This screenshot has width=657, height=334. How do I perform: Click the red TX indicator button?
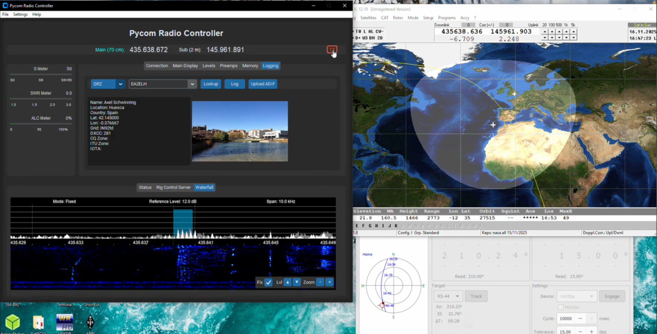[332, 50]
